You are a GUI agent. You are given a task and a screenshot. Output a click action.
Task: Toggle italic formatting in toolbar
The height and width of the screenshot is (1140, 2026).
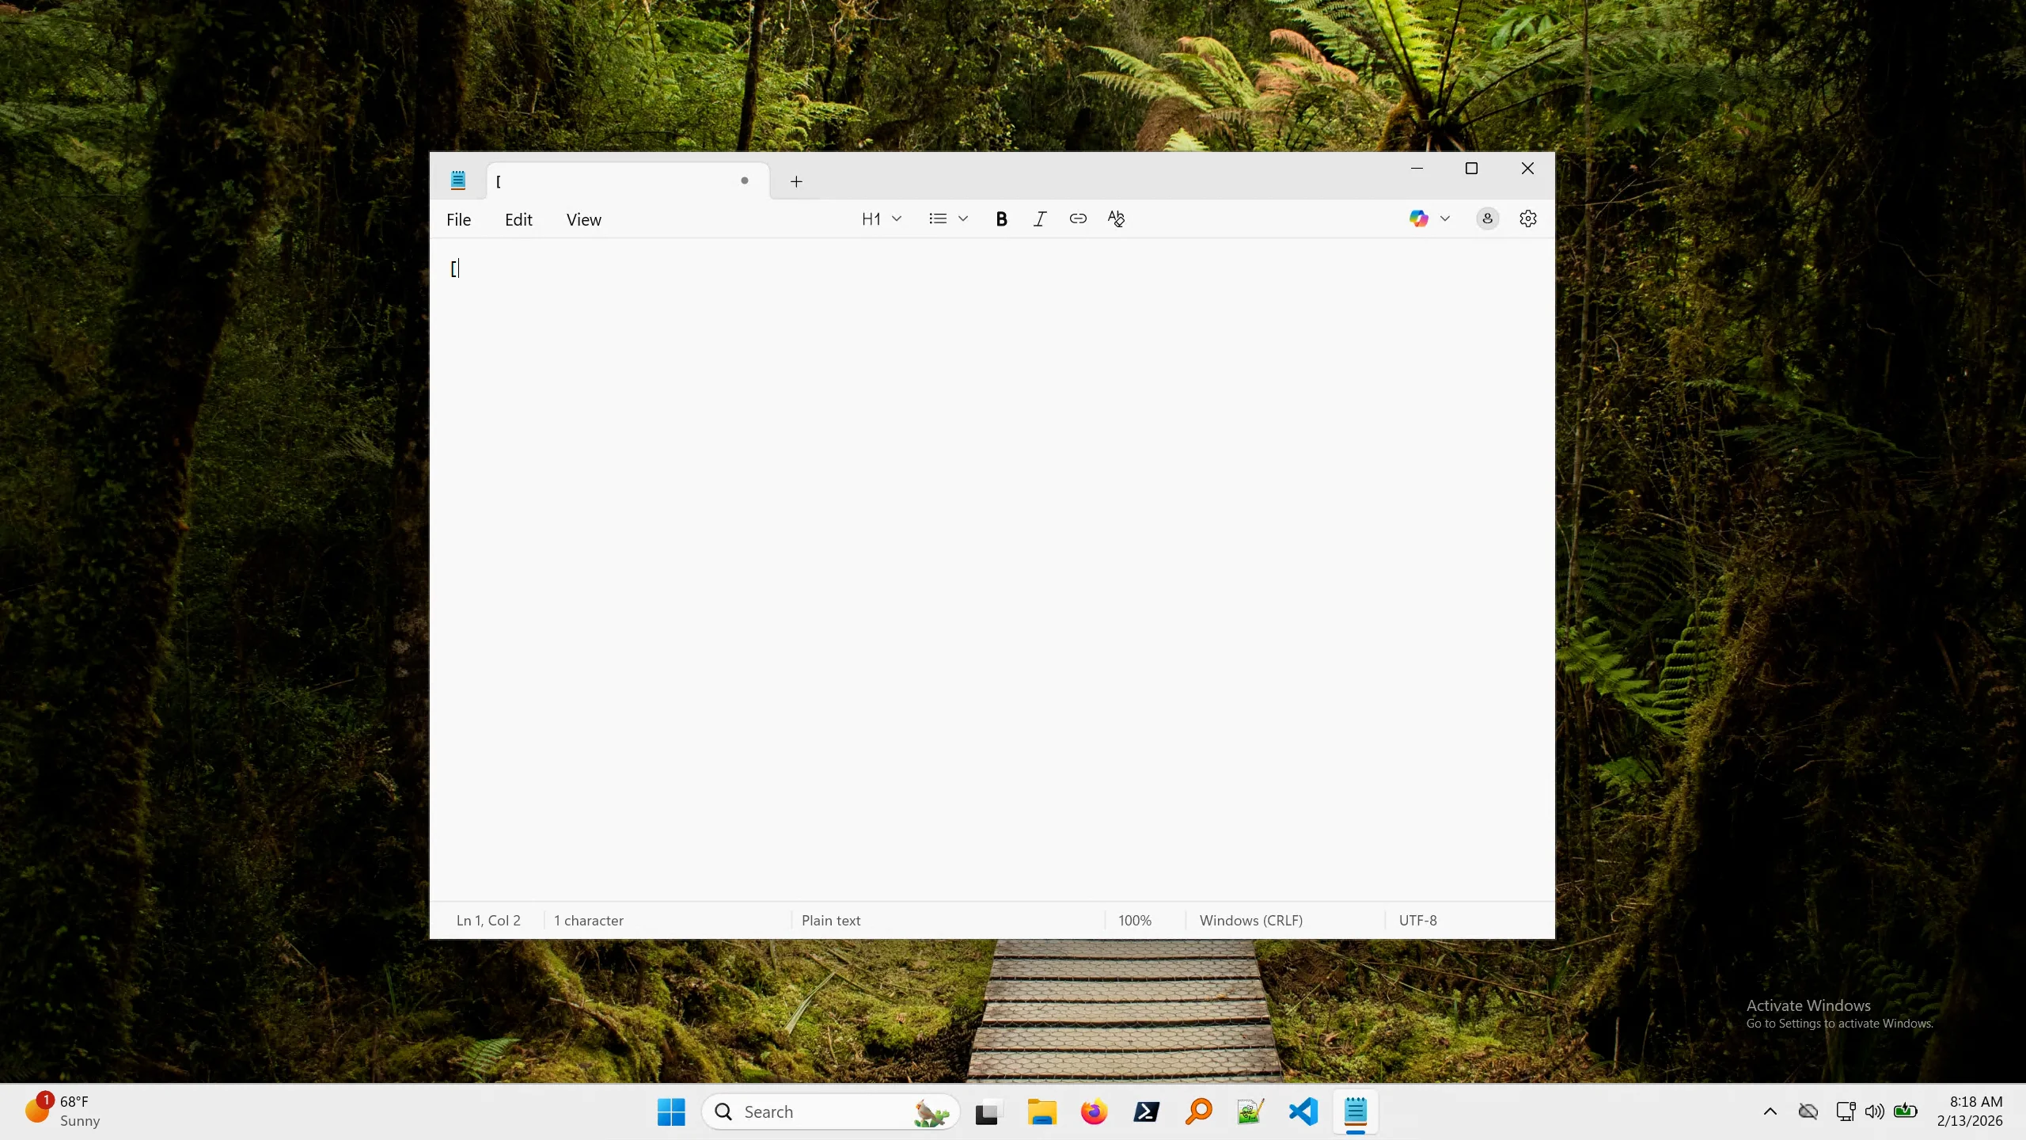tap(1040, 219)
